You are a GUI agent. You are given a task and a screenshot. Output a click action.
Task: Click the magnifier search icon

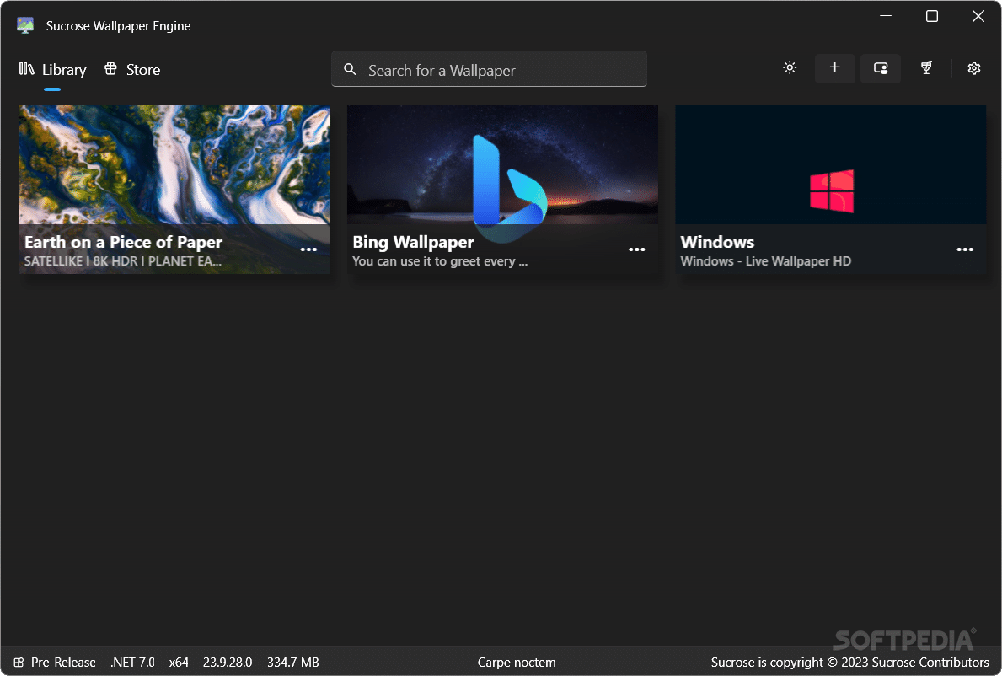coord(350,69)
